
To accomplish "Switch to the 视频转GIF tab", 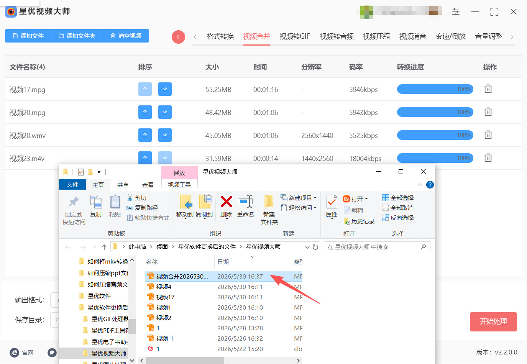I will coord(295,36).
